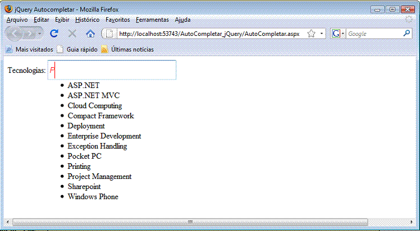Maximize the Firefox window
The height and width of the screenshot is (231, 420).
[x=392, y=10]
